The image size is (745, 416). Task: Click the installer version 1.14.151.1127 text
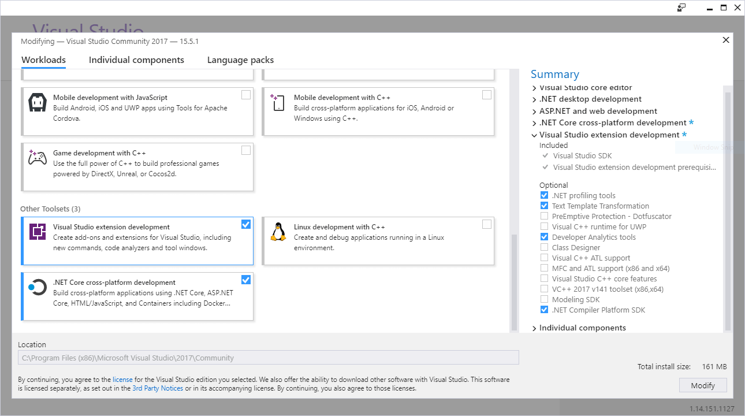coord(712,408)
